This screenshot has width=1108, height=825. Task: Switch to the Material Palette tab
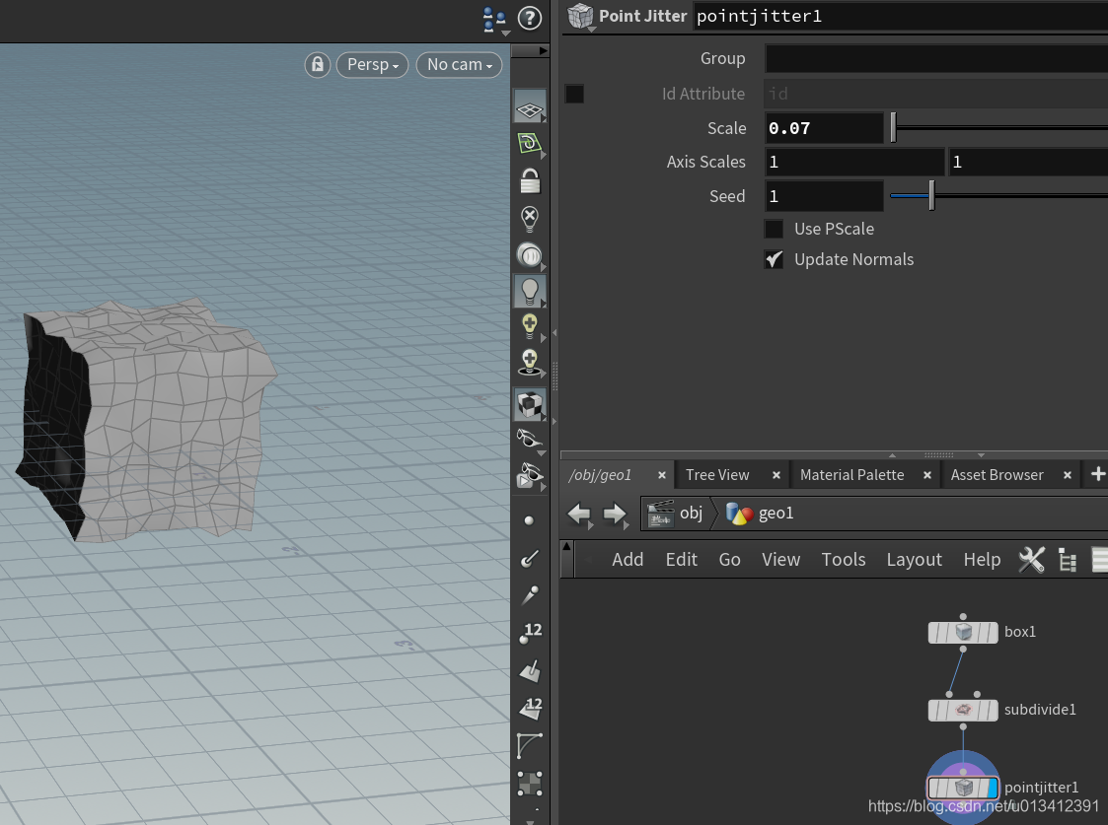(x=852, y=475)
